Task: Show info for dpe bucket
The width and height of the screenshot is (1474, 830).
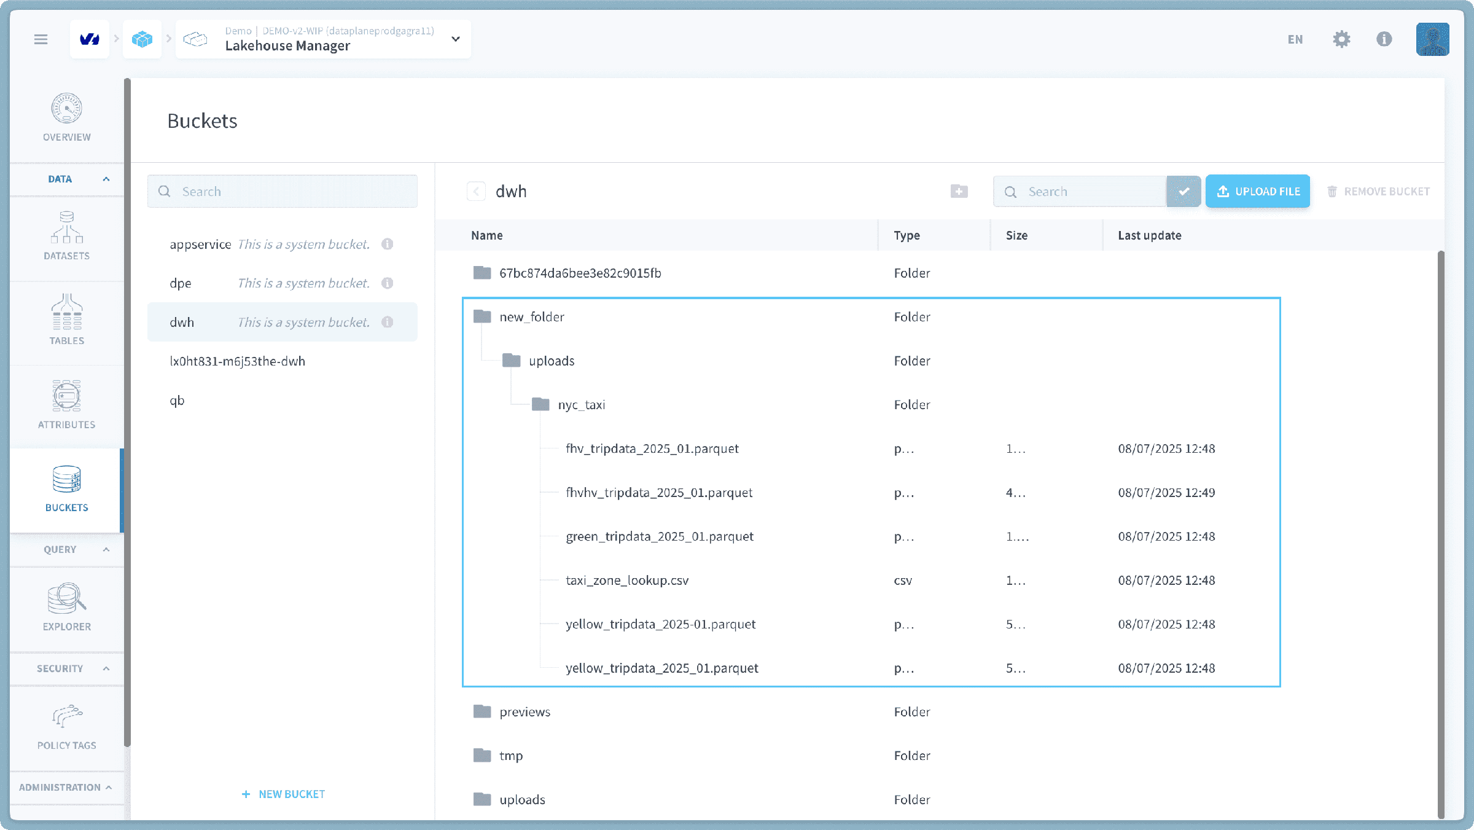Action: (388, 283)
